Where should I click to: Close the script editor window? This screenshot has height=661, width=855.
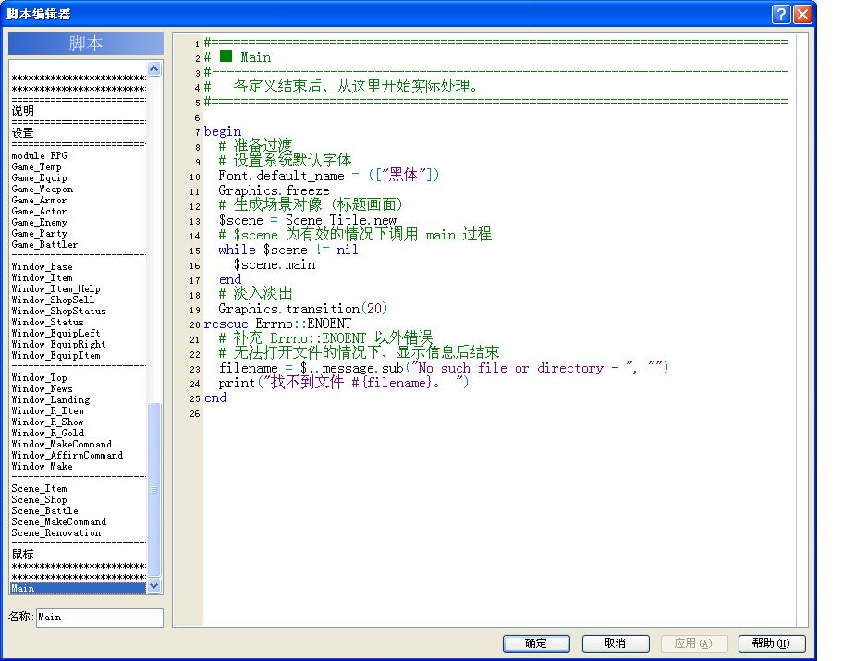click(802, 14)
